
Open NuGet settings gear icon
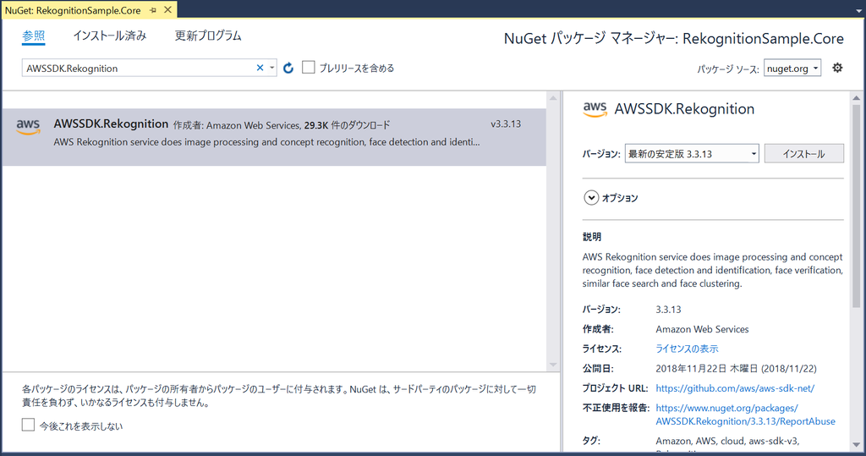837,68
